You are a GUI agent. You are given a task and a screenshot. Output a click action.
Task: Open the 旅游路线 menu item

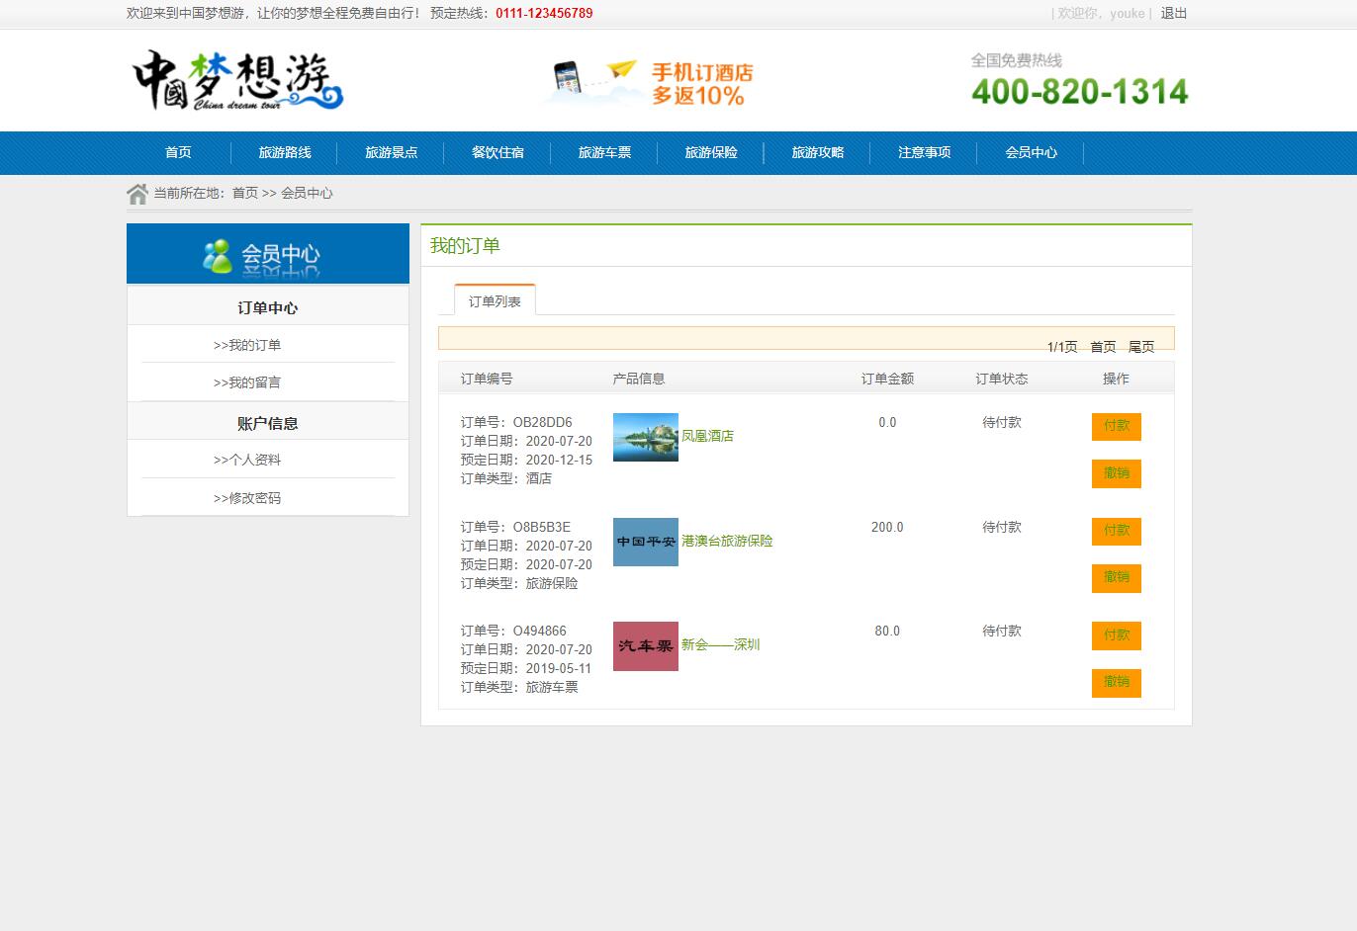click(x=284, y=152)
